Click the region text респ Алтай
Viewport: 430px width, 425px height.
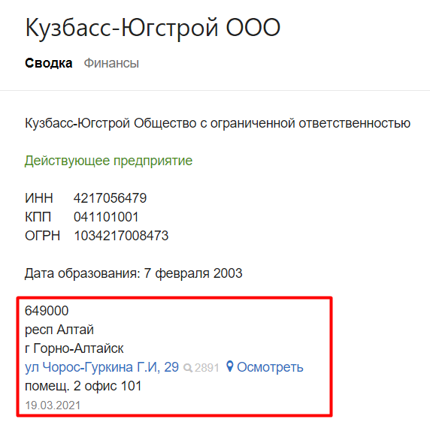pyautogui.click(x=59, y=330)
